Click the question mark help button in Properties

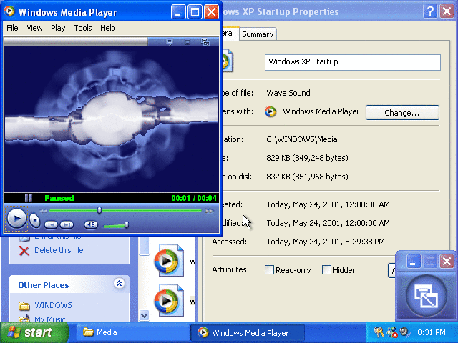[430, 11]
